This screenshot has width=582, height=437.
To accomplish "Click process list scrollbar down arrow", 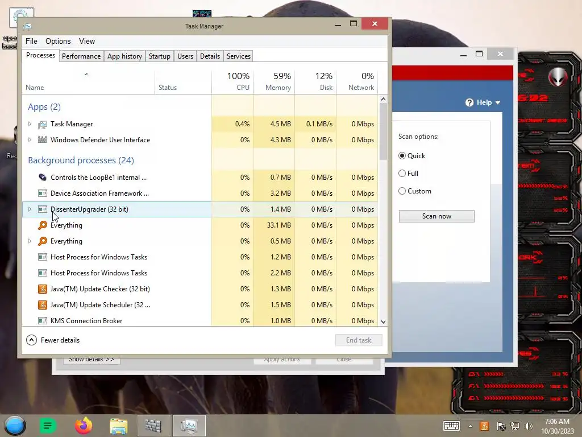I will (x=384, y=322).
